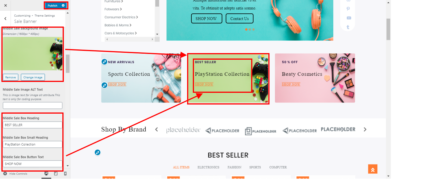Click the Middle Sale Box Heading field

pyautogui.click(x=33, y=125)
